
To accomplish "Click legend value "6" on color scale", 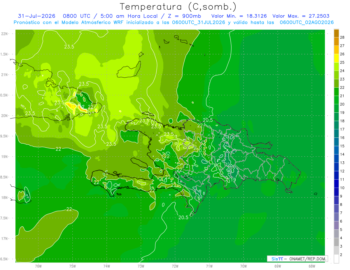I will [342, 221].
